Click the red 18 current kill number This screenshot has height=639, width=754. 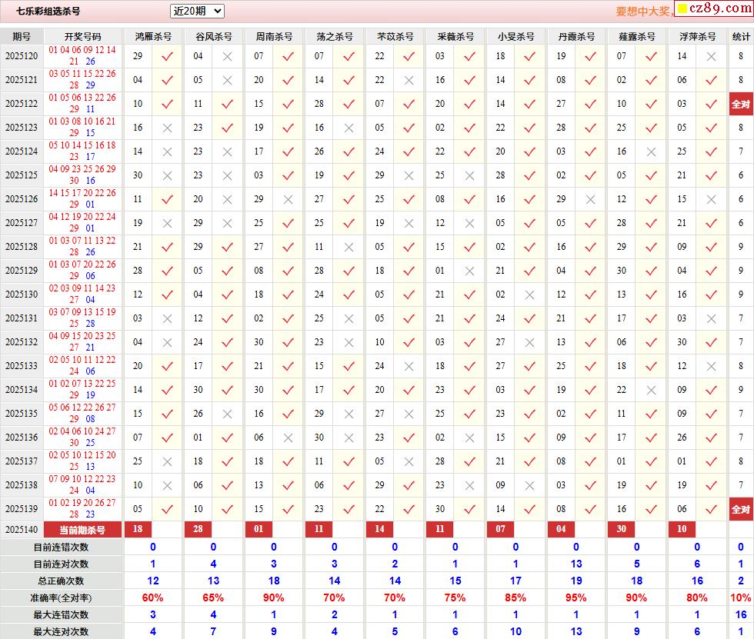(138, 530)
